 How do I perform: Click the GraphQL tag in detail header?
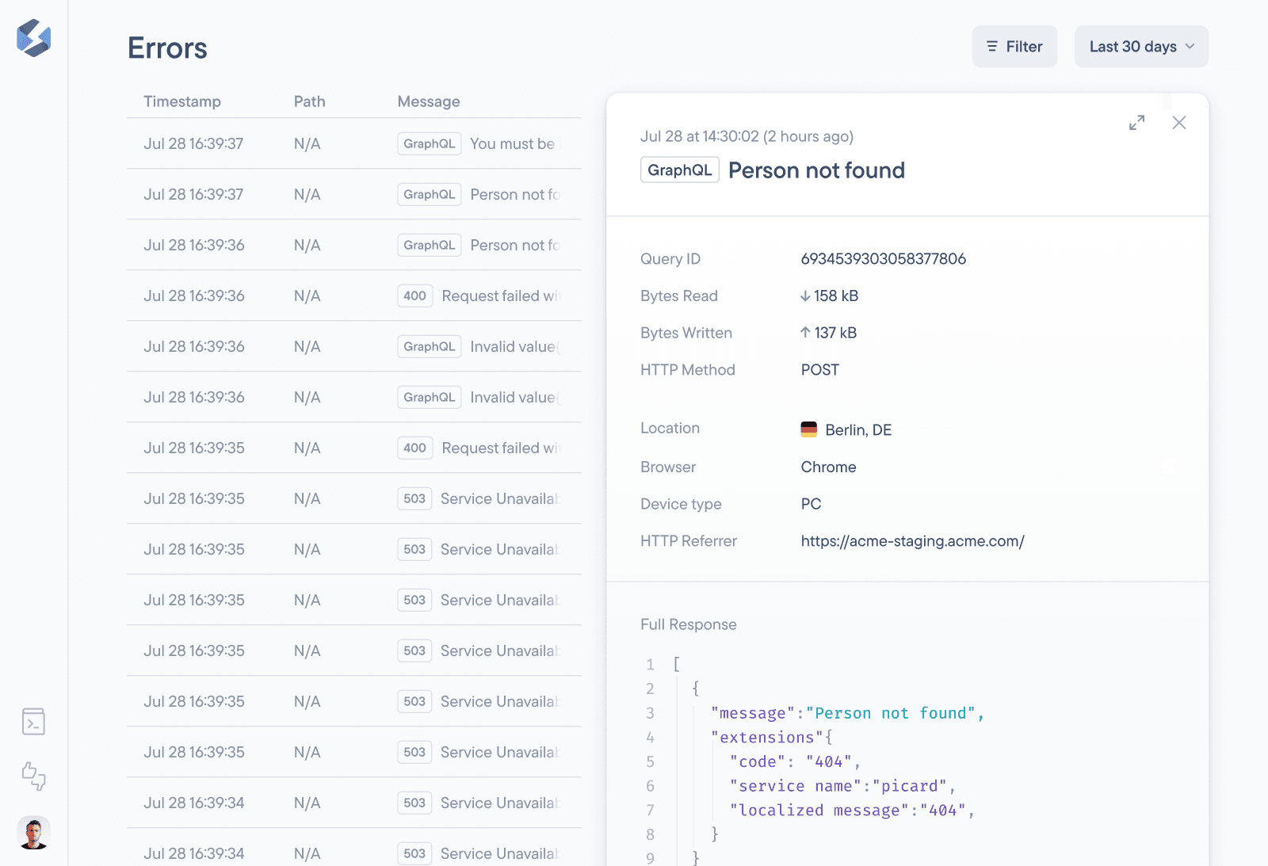(679, 170)
